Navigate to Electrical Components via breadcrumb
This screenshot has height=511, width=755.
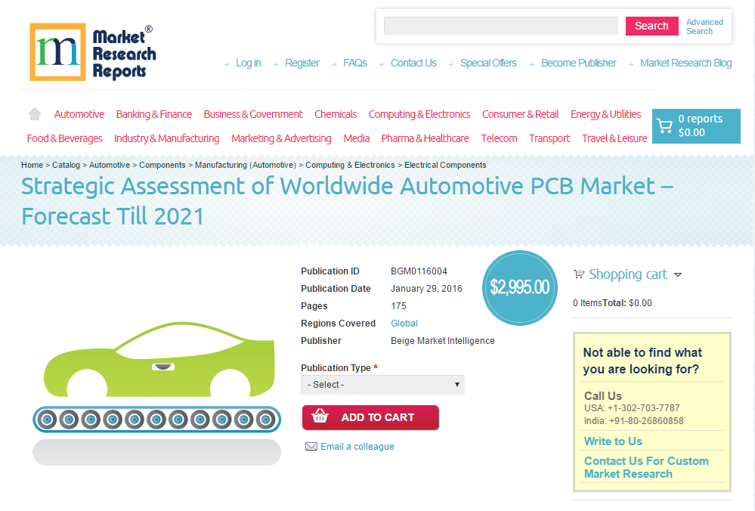(446, 165)
